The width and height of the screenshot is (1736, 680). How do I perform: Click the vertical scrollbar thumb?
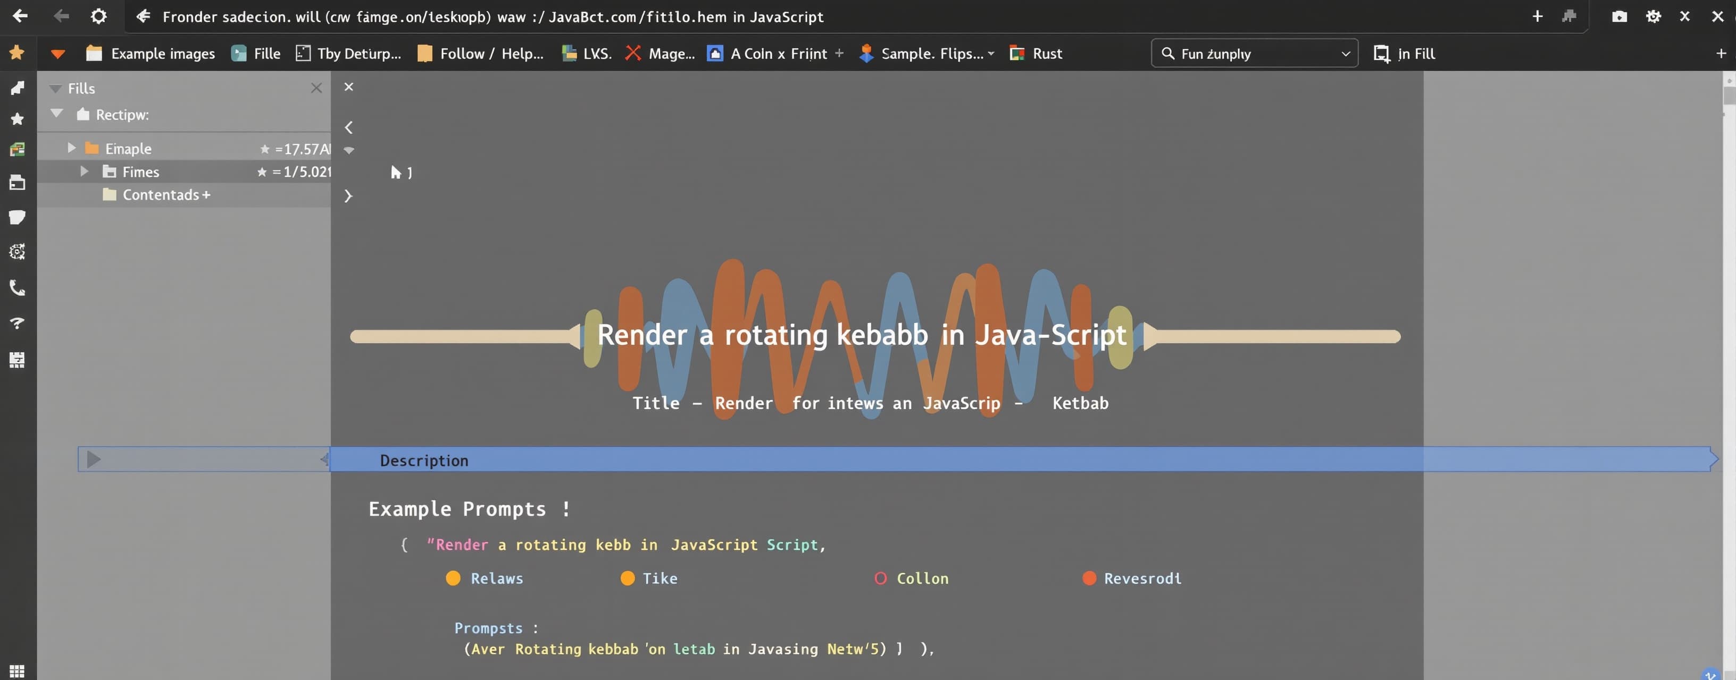1729,95
